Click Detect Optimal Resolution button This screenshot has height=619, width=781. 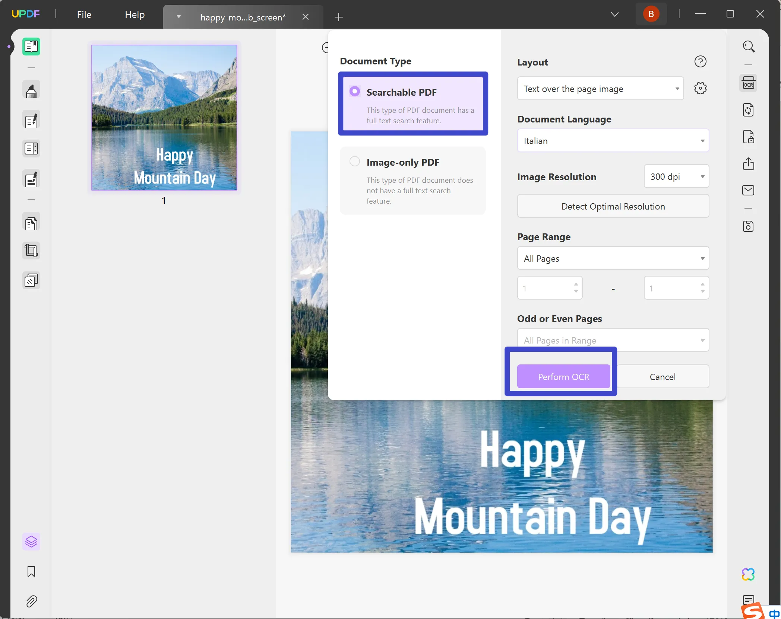612,206
